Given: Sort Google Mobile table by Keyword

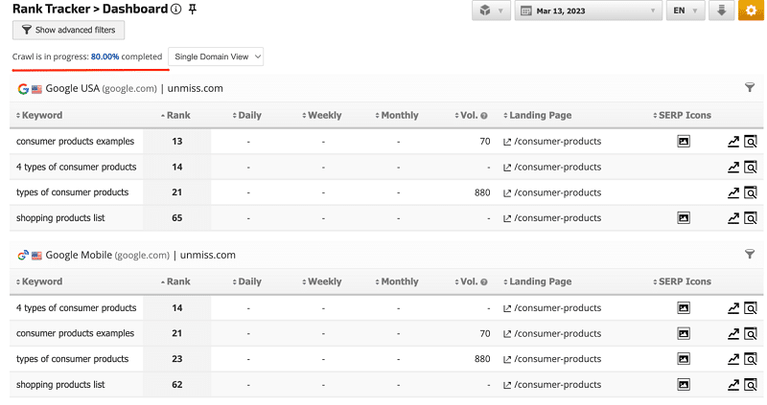Looking at the screenshot, I should click(39, 281).
